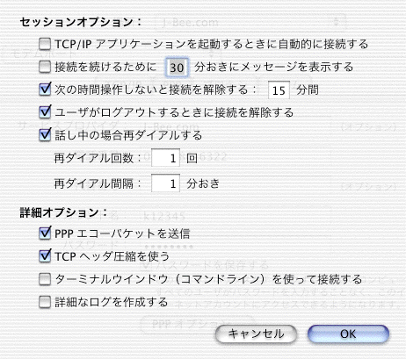Toggle ユーザがログアウトするときに接続を解除する checkbox
Image resolution: width=406 pixels, height=359 pixels.
tap(45, 112)
